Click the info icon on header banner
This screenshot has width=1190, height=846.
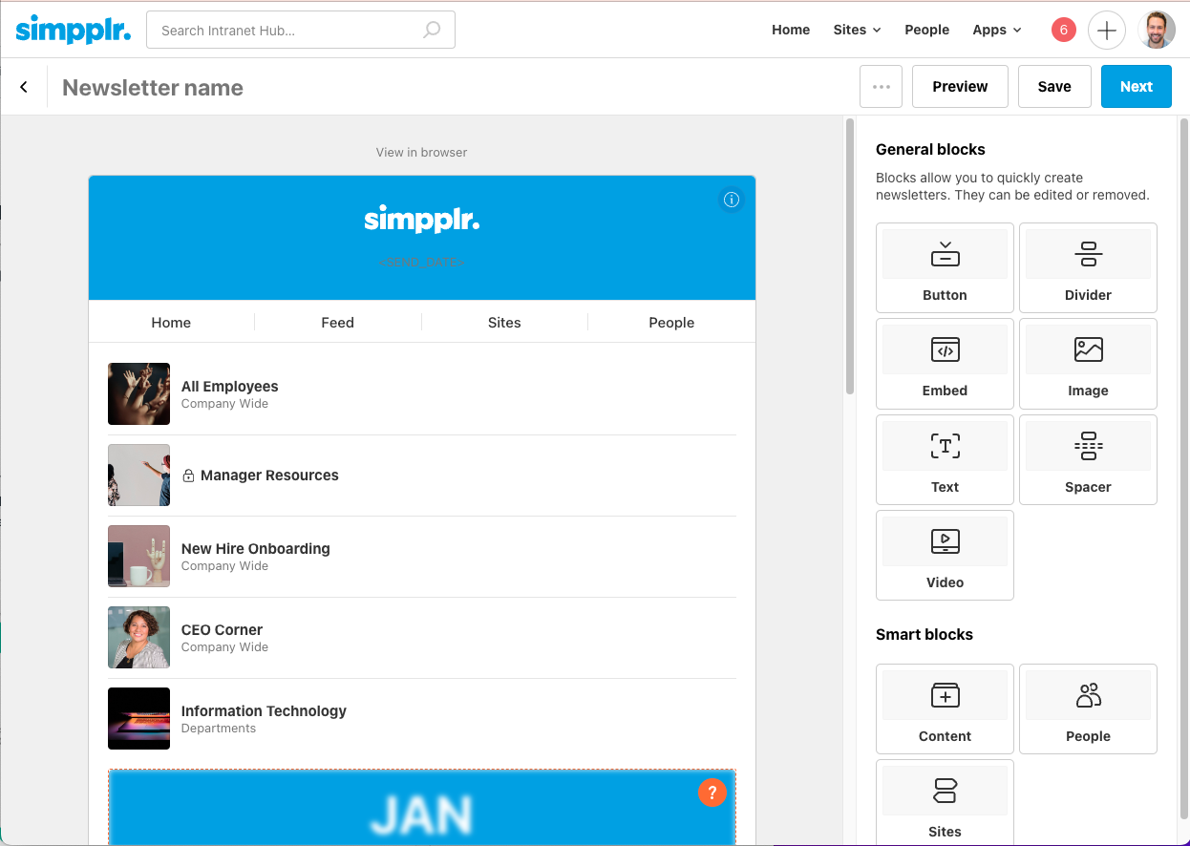pos(732,200)
